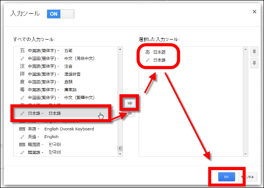Click down arrow of left list scrollbar
Screen dimensions: 264x188
click(120, 154)
